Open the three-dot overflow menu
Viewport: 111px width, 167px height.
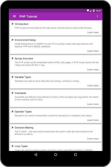click(x=97, y=16)
